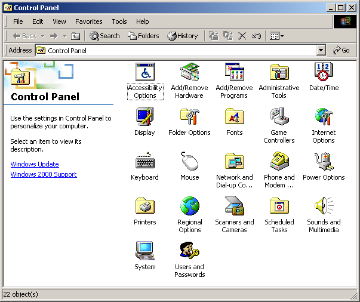Screen dimensions: 360x302
Task: Select the System icon
Action: pyautogui.click(x=145, y=251)
